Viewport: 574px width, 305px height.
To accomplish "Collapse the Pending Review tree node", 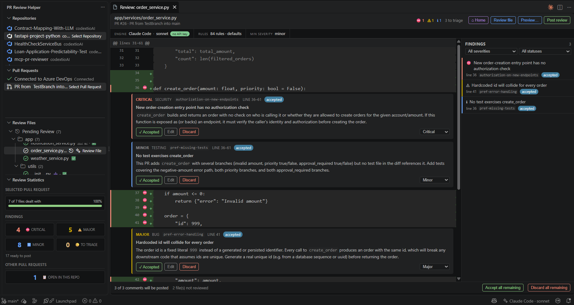I will tap(11, 131).
